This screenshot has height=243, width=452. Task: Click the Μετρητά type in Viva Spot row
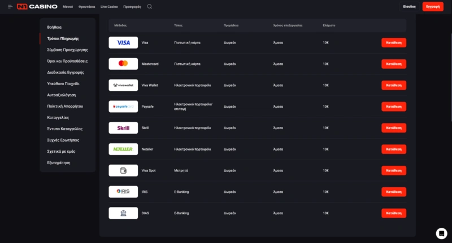[181, 170]
